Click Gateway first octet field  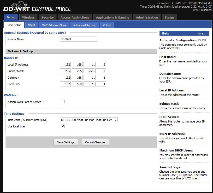click(65, 78)
